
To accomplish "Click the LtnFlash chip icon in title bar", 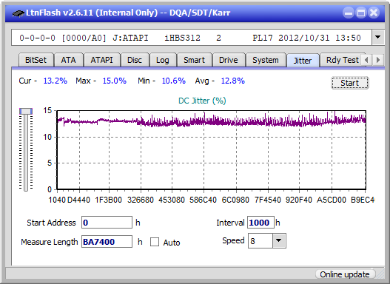I will coord(19,13).
